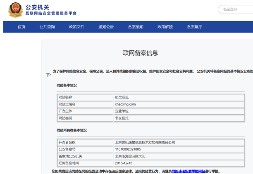Click the police emblem logo
253x174 pixels.
tap(16, 10)
